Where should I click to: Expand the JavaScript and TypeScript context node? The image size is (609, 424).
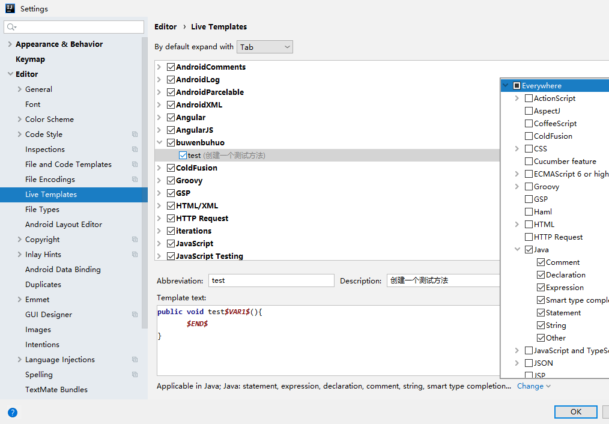[517, 351]
